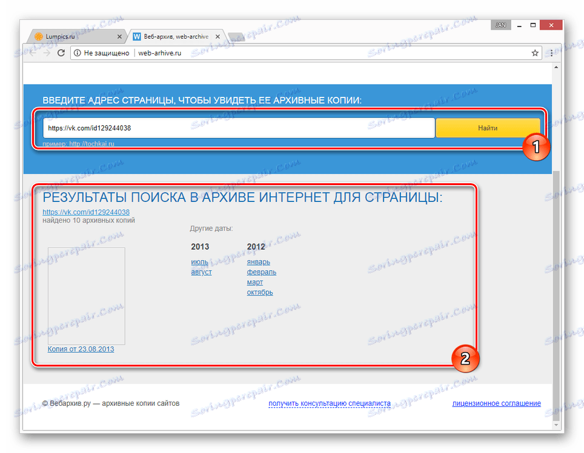
Task: Open the 'лицензионное соглашение' link
Action: (497, 403)
